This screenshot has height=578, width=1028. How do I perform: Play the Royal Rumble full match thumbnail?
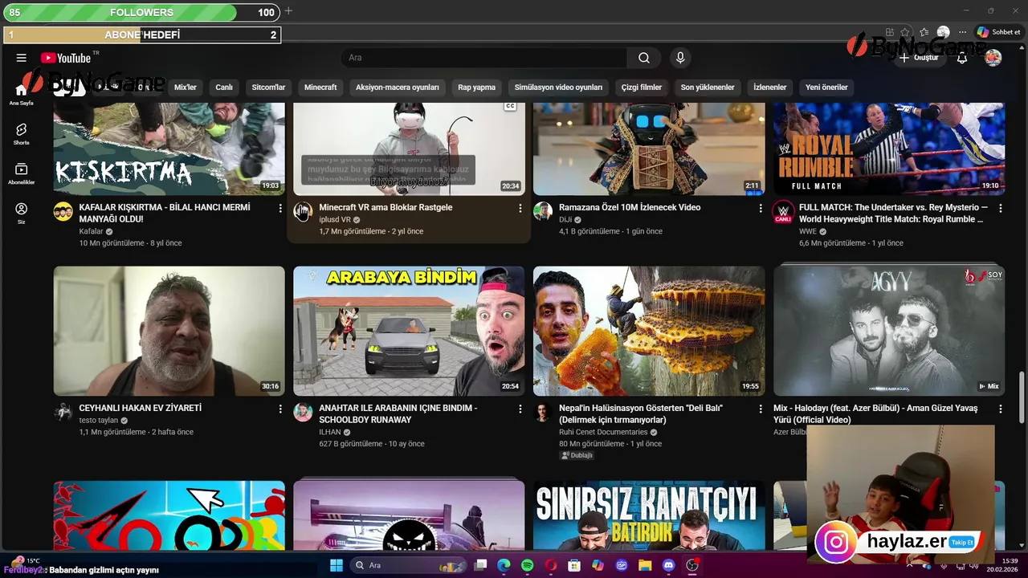(889, 149)
